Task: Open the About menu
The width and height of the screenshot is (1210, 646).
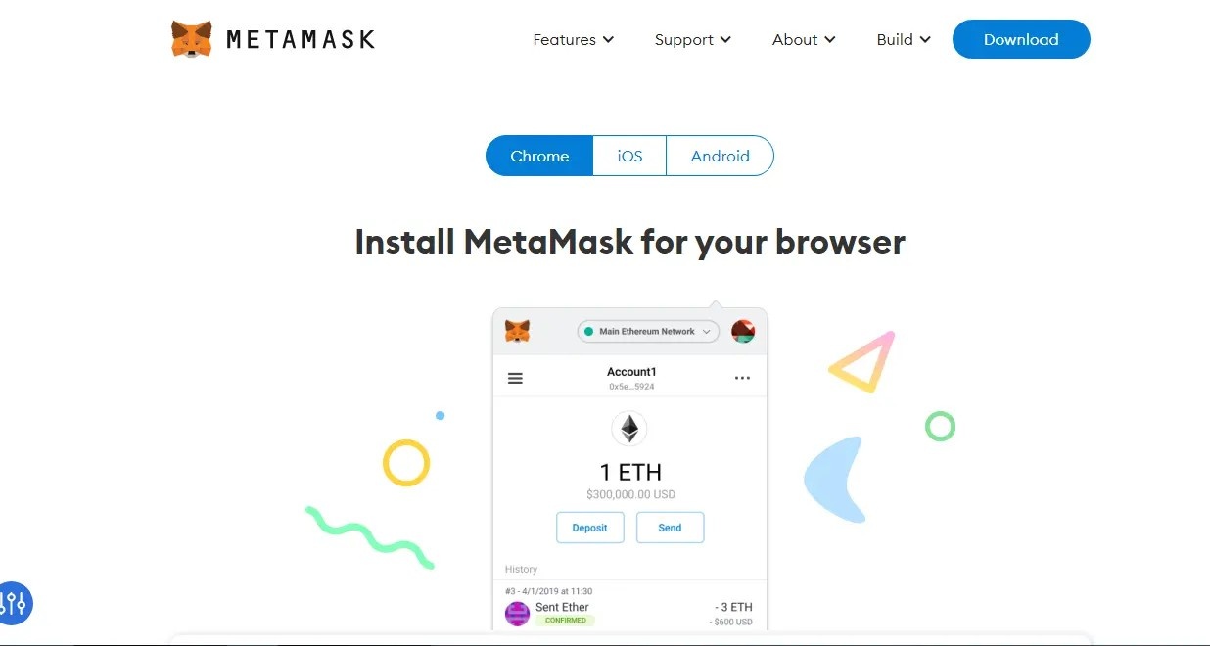Action: pos(804,39)
